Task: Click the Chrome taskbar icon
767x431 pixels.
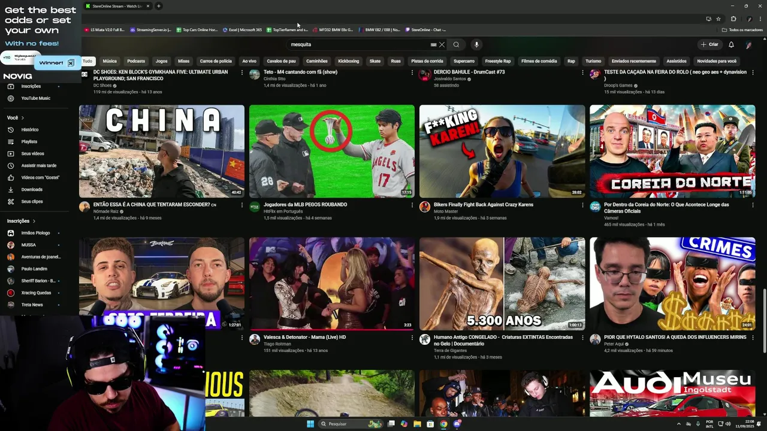Action: [x=443, y=424]
